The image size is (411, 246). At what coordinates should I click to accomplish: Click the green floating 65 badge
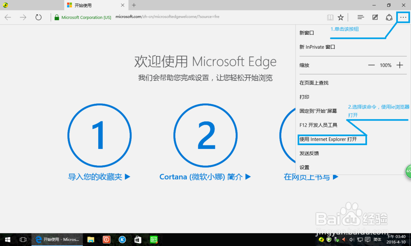point(408,171)
